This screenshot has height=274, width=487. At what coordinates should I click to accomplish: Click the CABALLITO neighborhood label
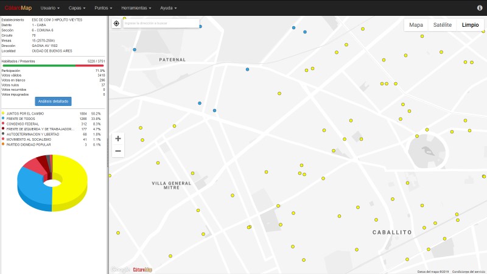pos(392,233)
